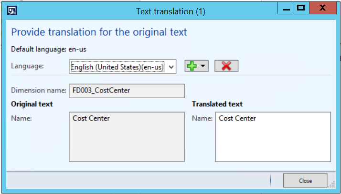Expand the arrow beside the green plus
The width and height of the screenshot is (341, 194).
[x=204, y=66]
